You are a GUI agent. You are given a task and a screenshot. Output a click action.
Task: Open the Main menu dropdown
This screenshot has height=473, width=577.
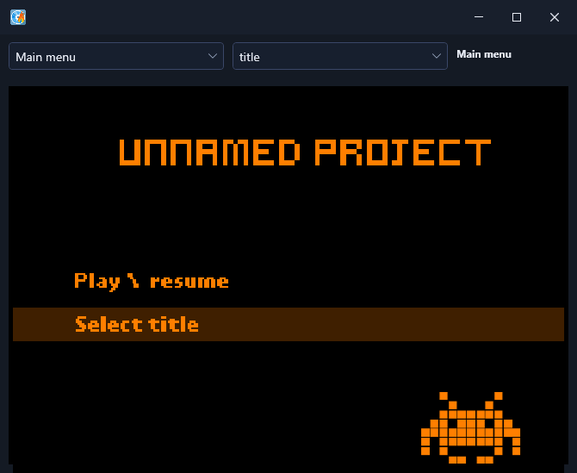(116, 56)
